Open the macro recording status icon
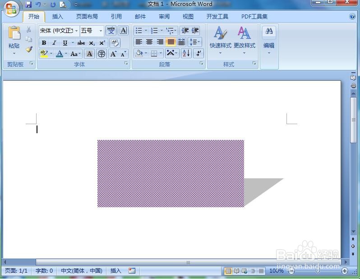The width and height of the screenshot is (360, 279). point(132,271)
